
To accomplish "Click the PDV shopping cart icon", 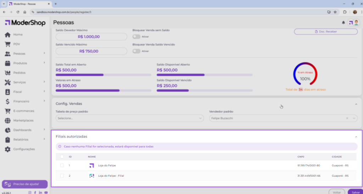I will (7, 44).
